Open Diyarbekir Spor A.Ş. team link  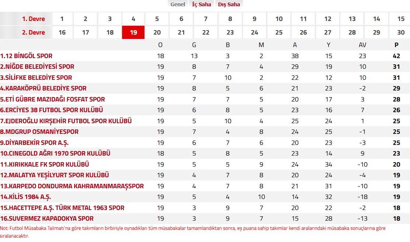coord(34,143)
